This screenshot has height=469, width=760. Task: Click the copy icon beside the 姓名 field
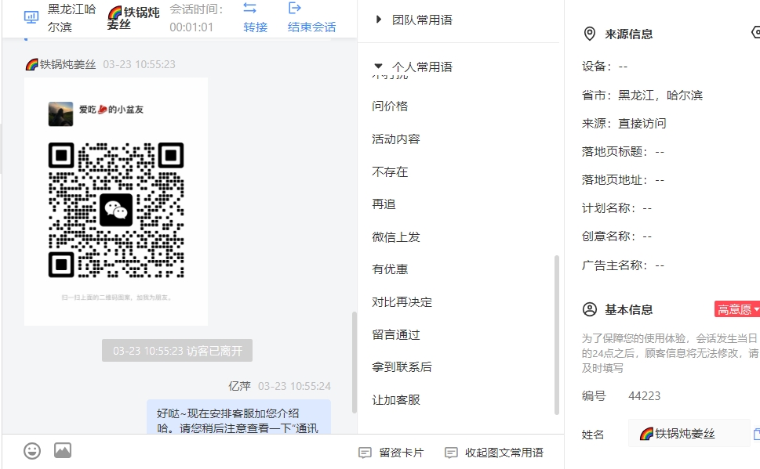[757, 434]
